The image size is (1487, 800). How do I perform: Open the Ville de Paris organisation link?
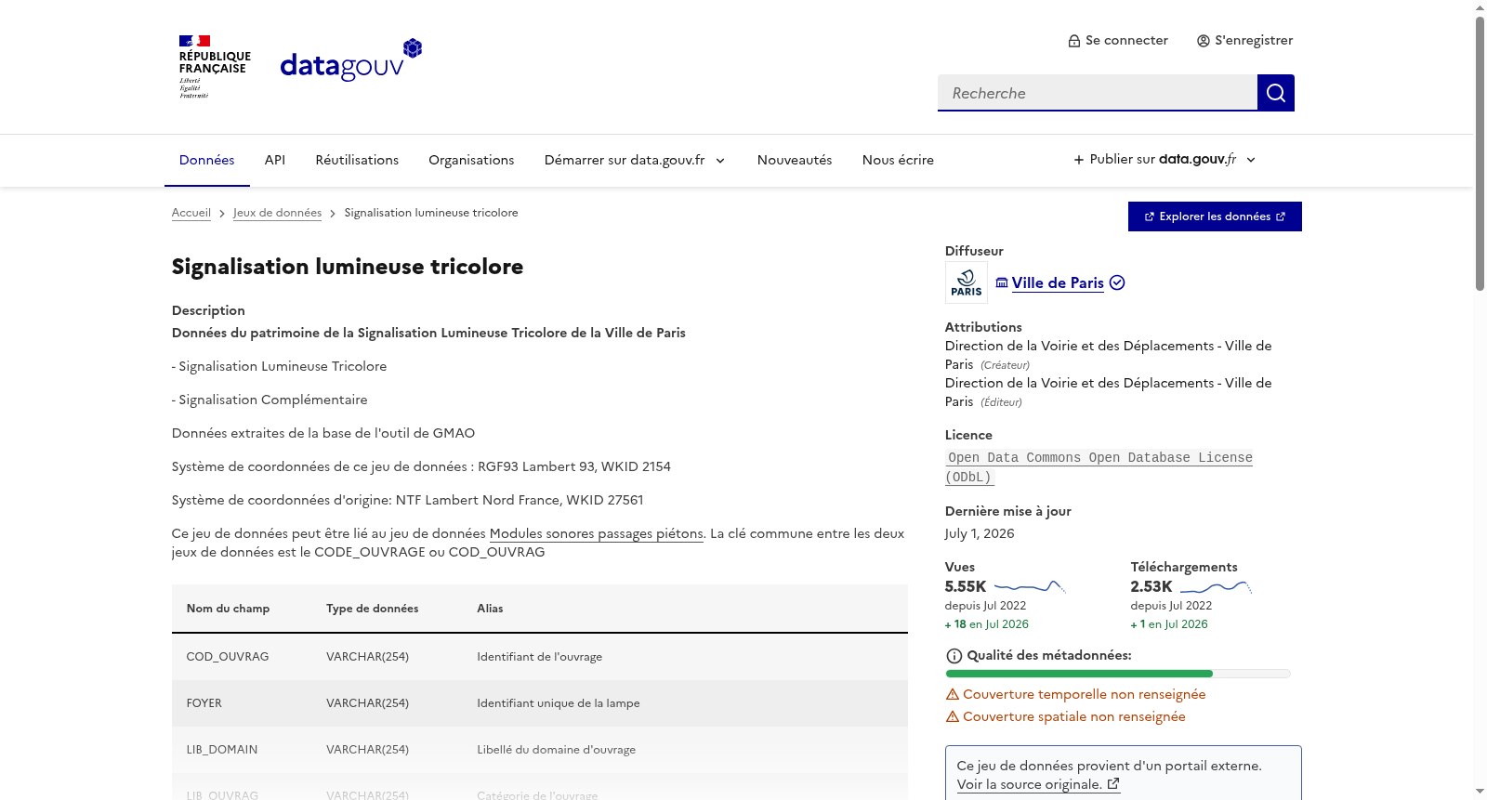1058,282
